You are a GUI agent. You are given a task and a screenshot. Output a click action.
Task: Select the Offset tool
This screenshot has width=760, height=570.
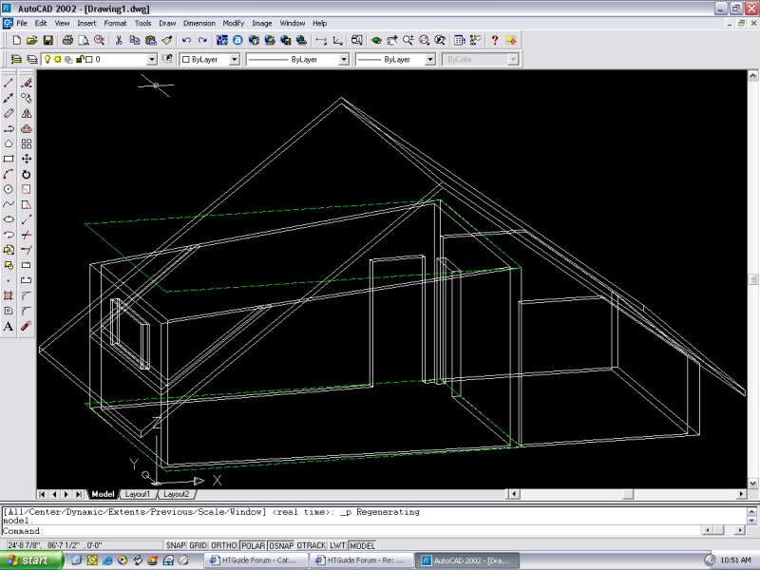click(27, 128)
